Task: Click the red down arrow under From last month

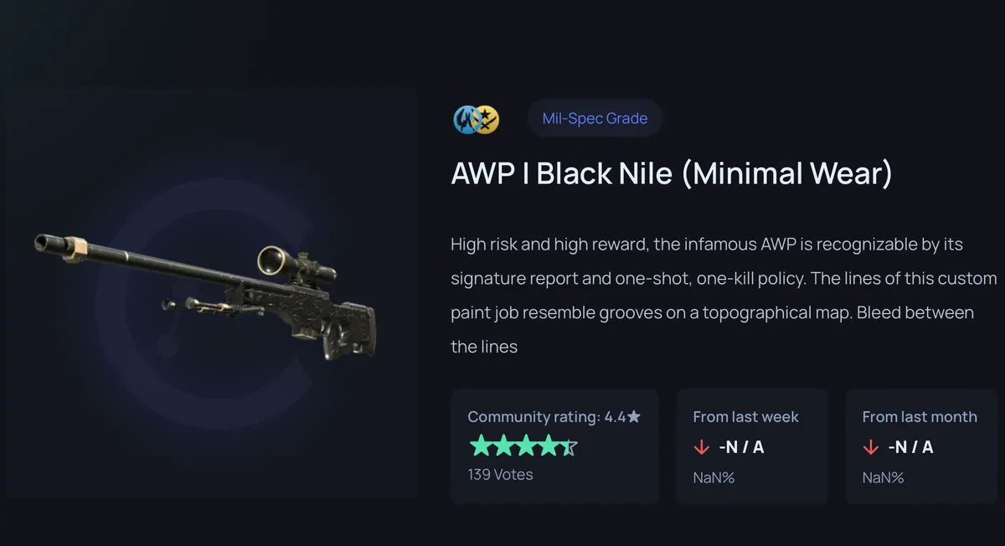Action: click(x=871, y=447)
